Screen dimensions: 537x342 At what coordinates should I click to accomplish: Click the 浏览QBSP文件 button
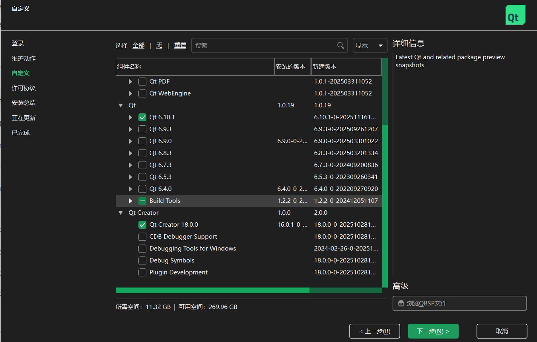click(460, 303)
